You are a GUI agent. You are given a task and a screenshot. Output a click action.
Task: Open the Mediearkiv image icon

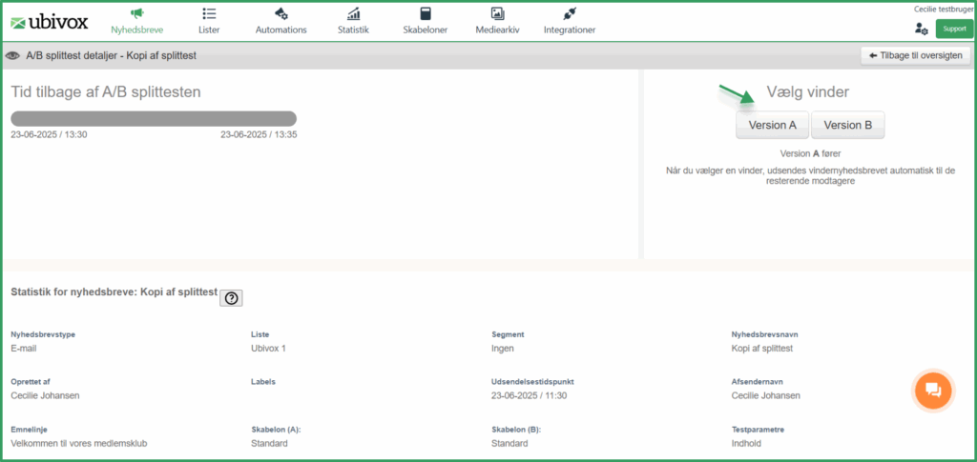point(497,13)
